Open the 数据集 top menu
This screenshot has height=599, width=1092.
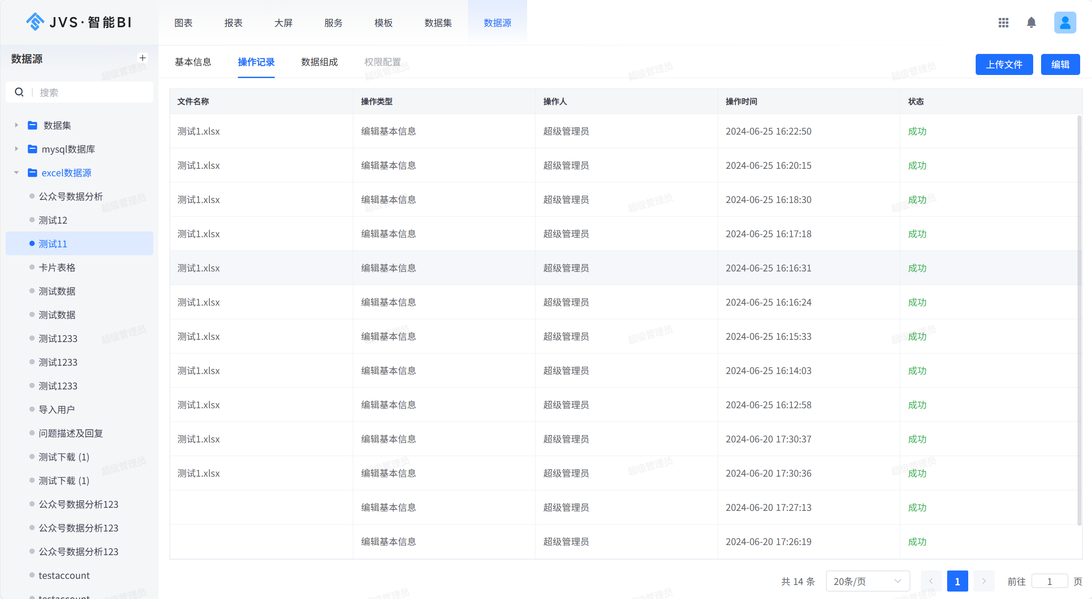coord(438,23)
